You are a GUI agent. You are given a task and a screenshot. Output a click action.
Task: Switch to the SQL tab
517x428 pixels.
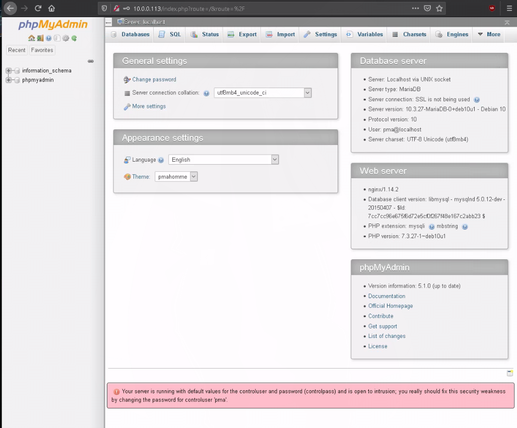pos(169,34)
